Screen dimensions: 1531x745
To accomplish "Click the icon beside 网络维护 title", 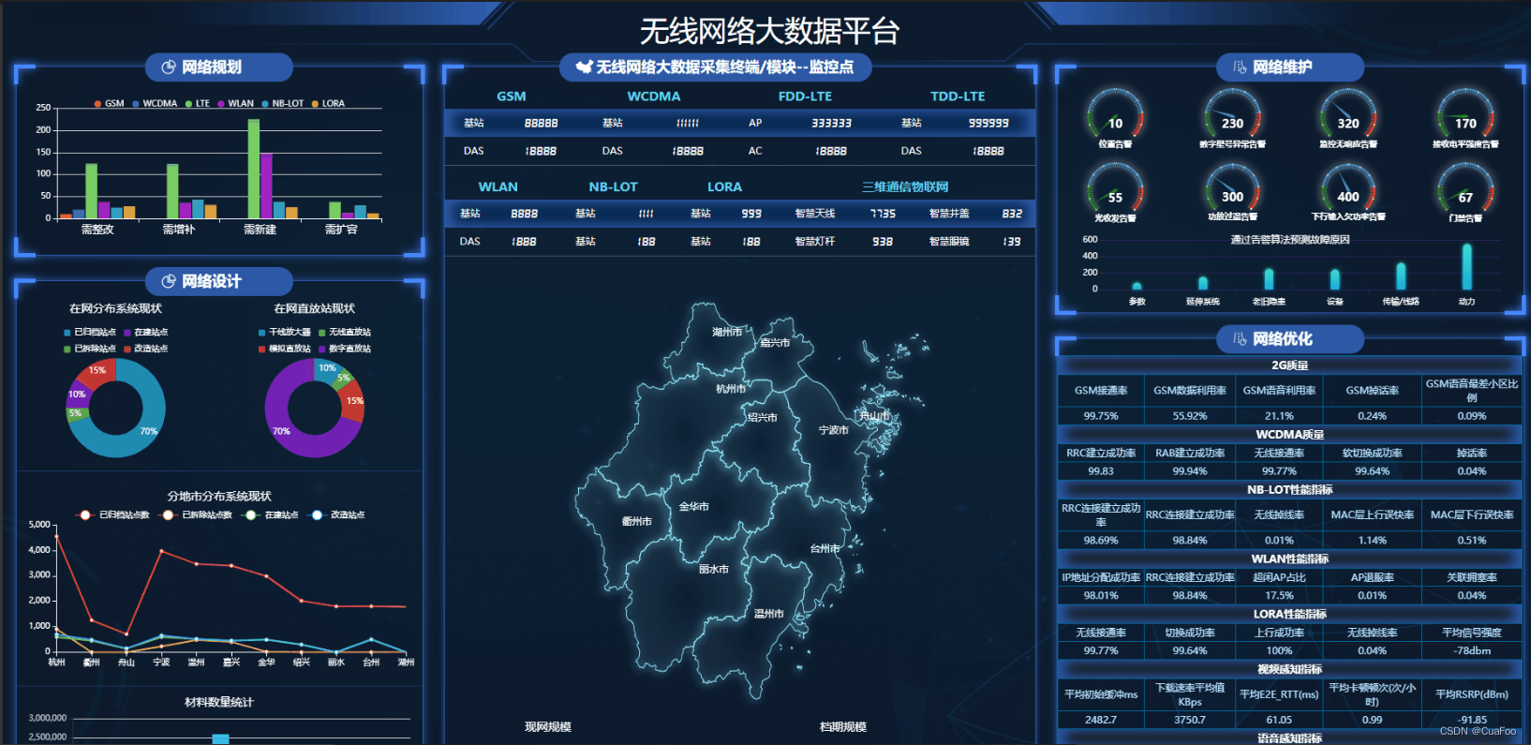I will (1240, 67).
